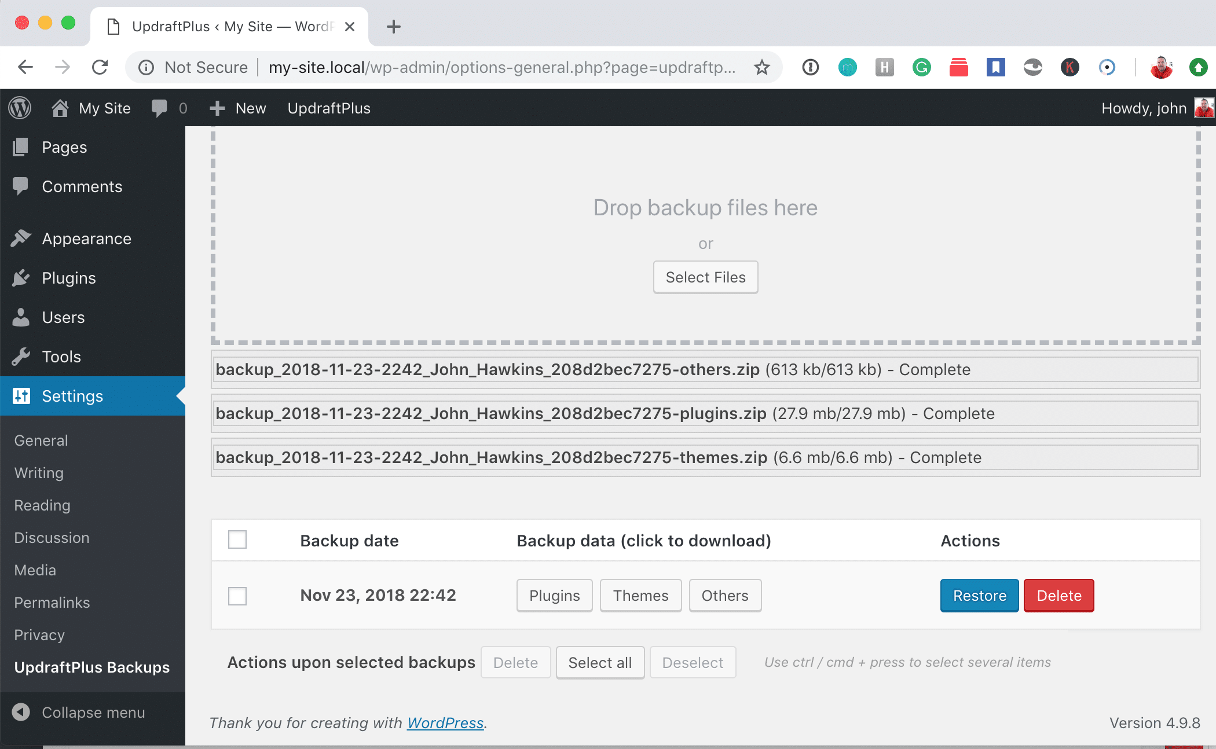1216x749 pixels.
Task: Open the New content menu in admin bar
Action: 238,108
